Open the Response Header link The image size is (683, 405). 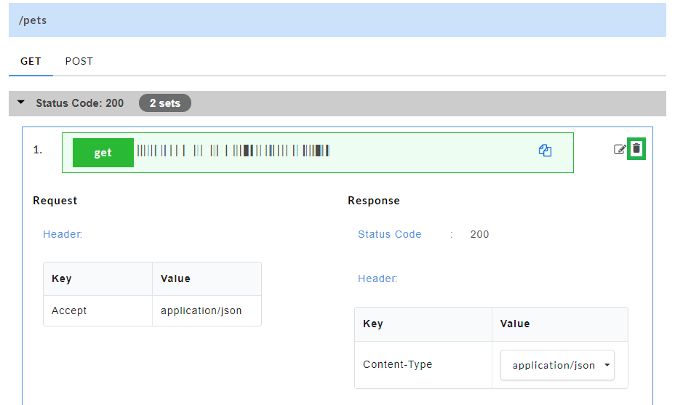point(378,278)
